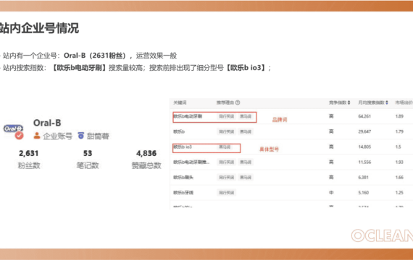
Task: Click bid price 1.89
Action: coord(399,116)
